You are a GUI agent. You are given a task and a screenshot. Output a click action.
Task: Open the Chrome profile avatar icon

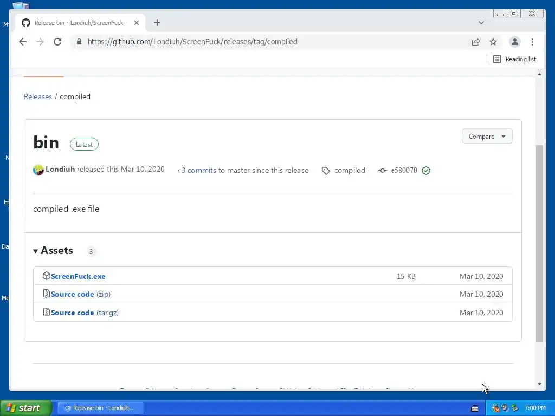[x=515, y=42]
